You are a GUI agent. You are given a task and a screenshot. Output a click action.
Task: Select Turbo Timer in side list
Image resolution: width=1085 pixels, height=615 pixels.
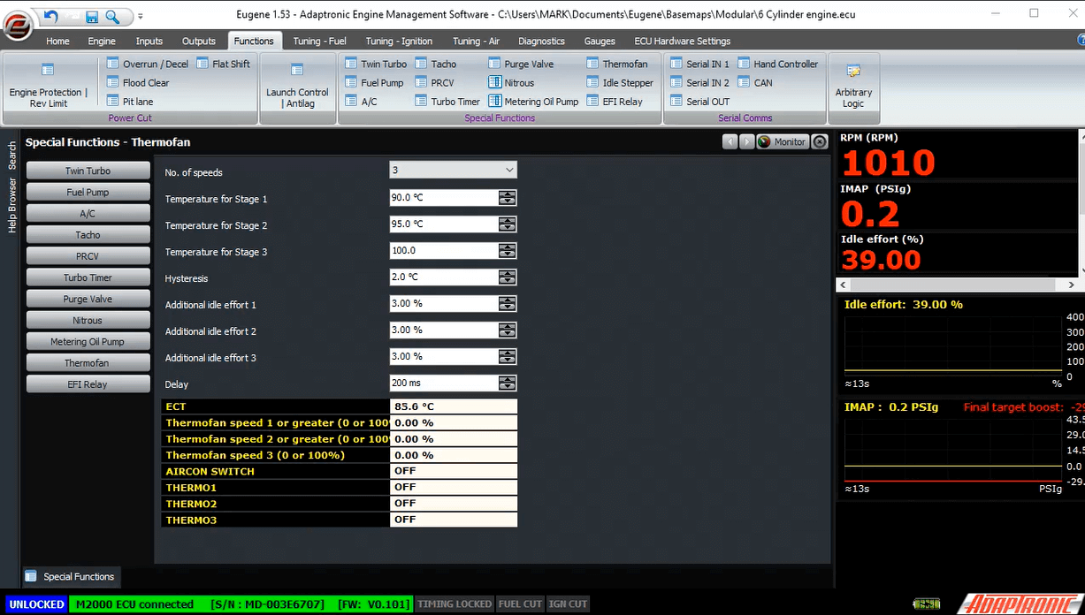click(88, 277)
